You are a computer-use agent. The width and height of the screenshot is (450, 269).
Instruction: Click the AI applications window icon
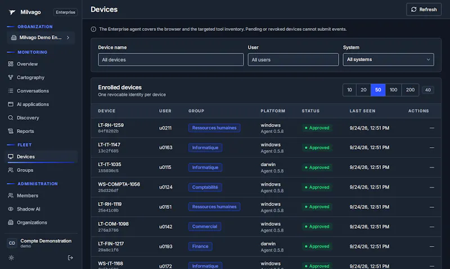coord(11,104)
